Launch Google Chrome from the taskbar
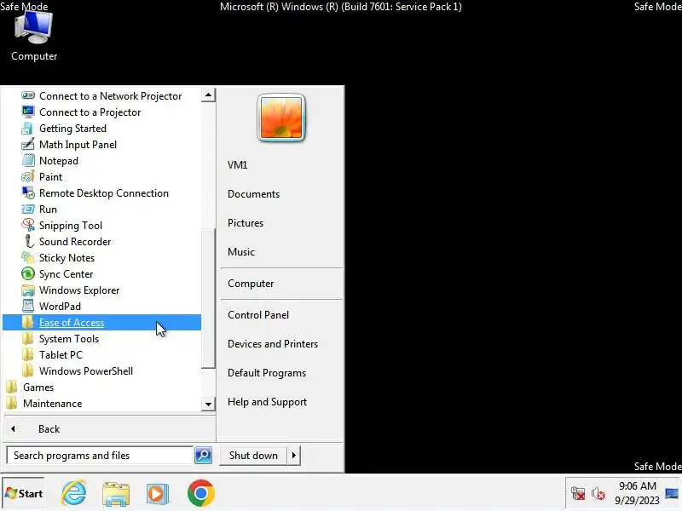The width and height of the screenshot is (682, 511). 201,493
